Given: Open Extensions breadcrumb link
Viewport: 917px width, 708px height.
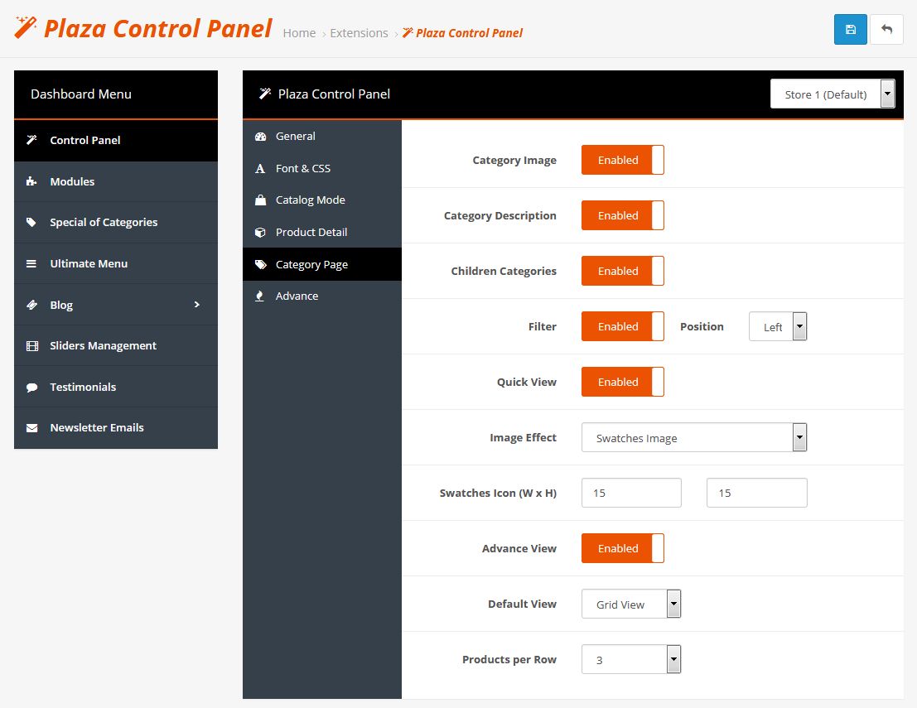Looking at the screenshot, I should pos(359,33).
